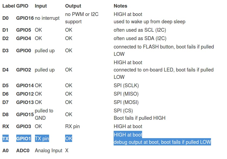Click the highlighted 'TX pin' input cell
227x159 pixels.
coord(42,138)
